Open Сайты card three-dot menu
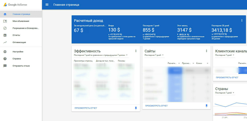 click(207, 51)
